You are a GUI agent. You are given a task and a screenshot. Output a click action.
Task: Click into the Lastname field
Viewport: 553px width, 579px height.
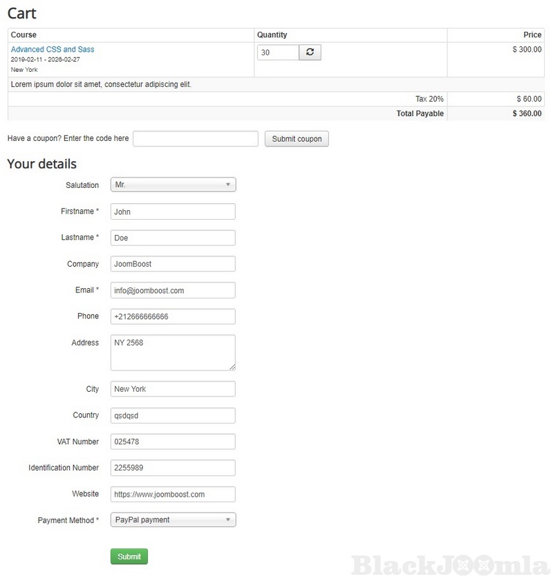pos(173,238)
